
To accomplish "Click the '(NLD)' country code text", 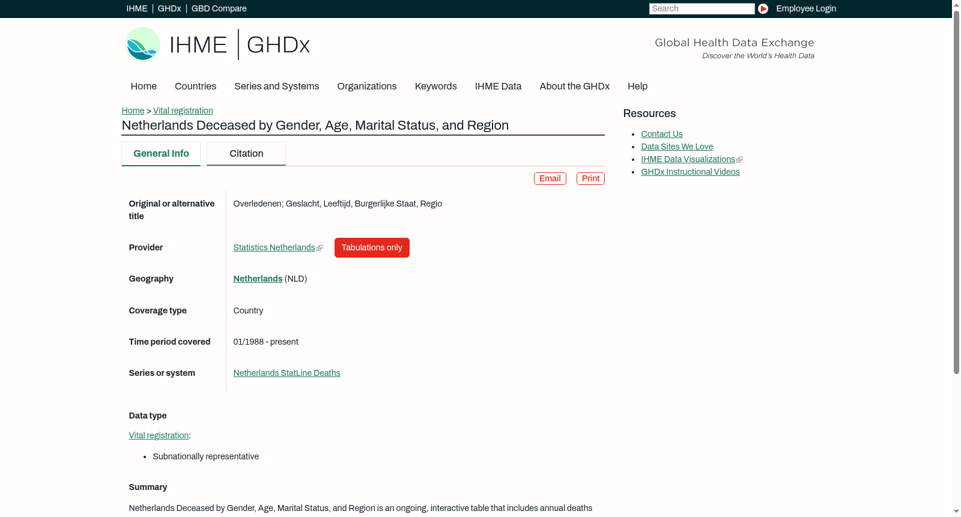I will pos(296,279).
